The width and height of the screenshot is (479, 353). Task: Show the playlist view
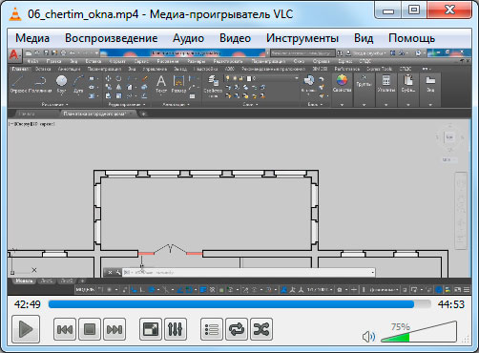click(x=212, y=329)
